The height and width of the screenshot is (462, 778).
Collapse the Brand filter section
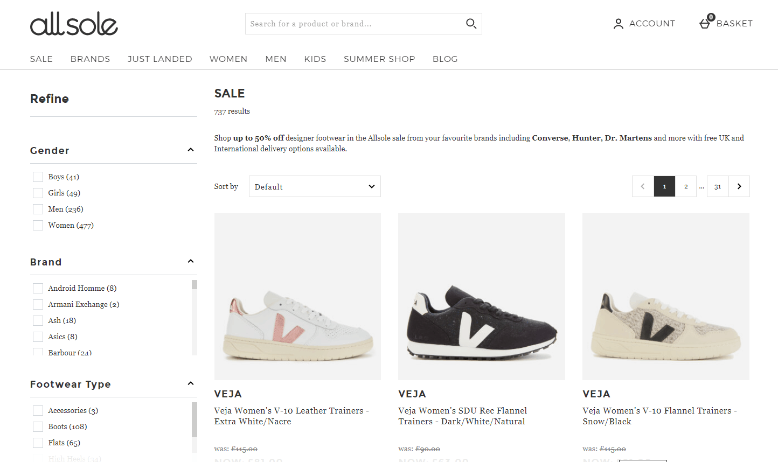tap(191, 261)
